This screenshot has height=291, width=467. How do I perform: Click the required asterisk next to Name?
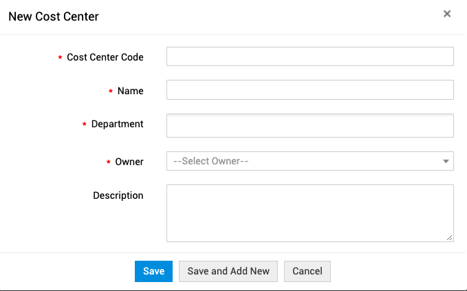tap(111, 91)
